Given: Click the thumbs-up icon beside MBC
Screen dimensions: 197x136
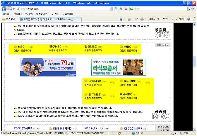Looking at the screenshot, I should (x=15, y=47).
